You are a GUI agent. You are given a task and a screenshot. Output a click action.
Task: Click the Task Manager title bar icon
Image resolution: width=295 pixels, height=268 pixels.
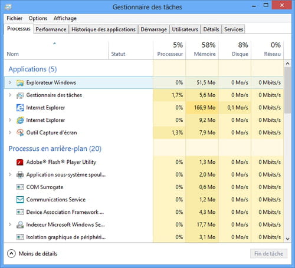[8, 7]
